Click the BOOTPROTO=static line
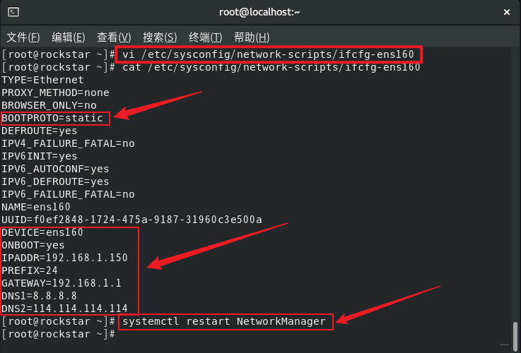The width and height of the screenshot is (521, 353). [x=56, y=118]
